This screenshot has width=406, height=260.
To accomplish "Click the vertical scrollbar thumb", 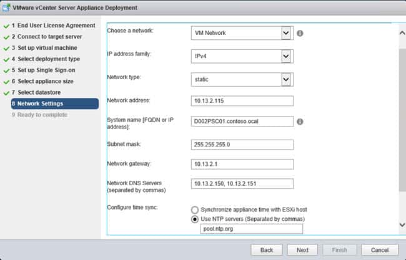I will pyautogui.click(x=402, y=120).
